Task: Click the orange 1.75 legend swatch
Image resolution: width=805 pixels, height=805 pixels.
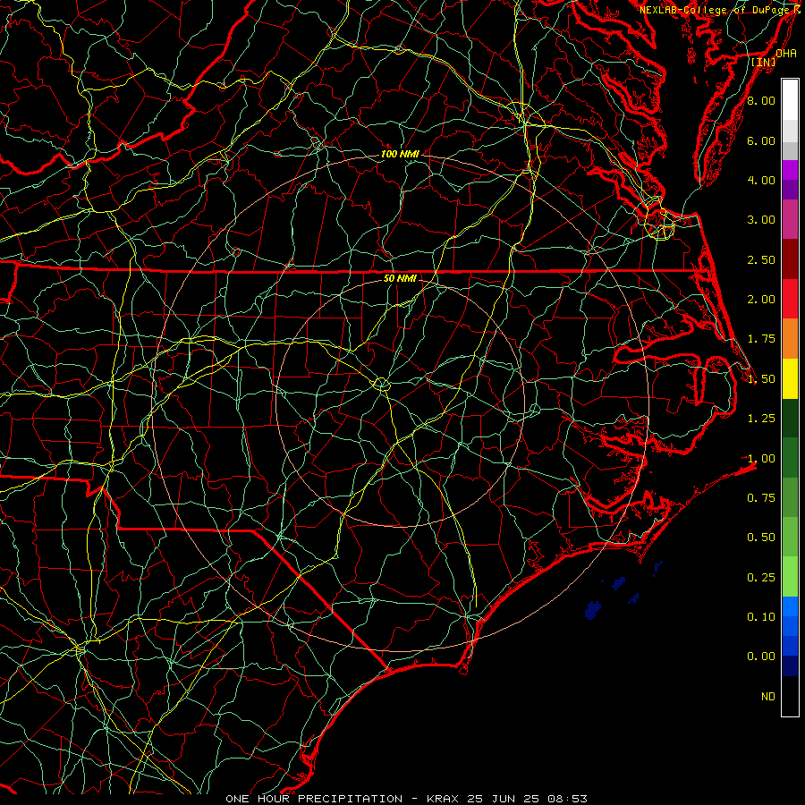Action: point(790,339)
